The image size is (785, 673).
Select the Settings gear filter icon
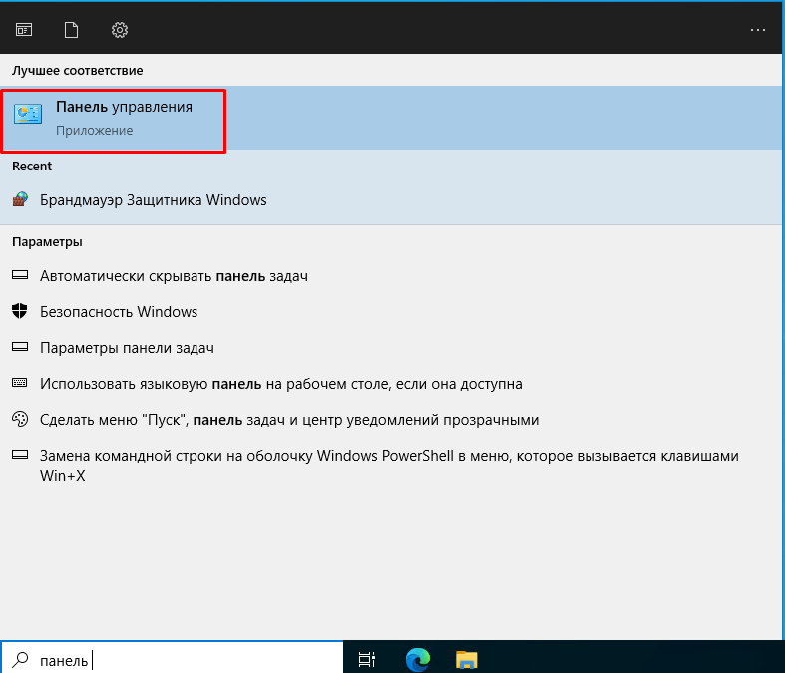click(119, 30)
